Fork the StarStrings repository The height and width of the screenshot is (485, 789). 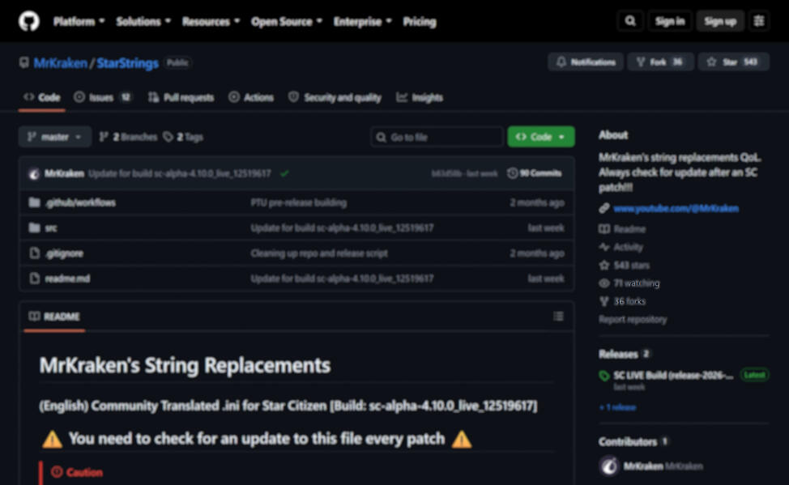click(x=660, y=62)
